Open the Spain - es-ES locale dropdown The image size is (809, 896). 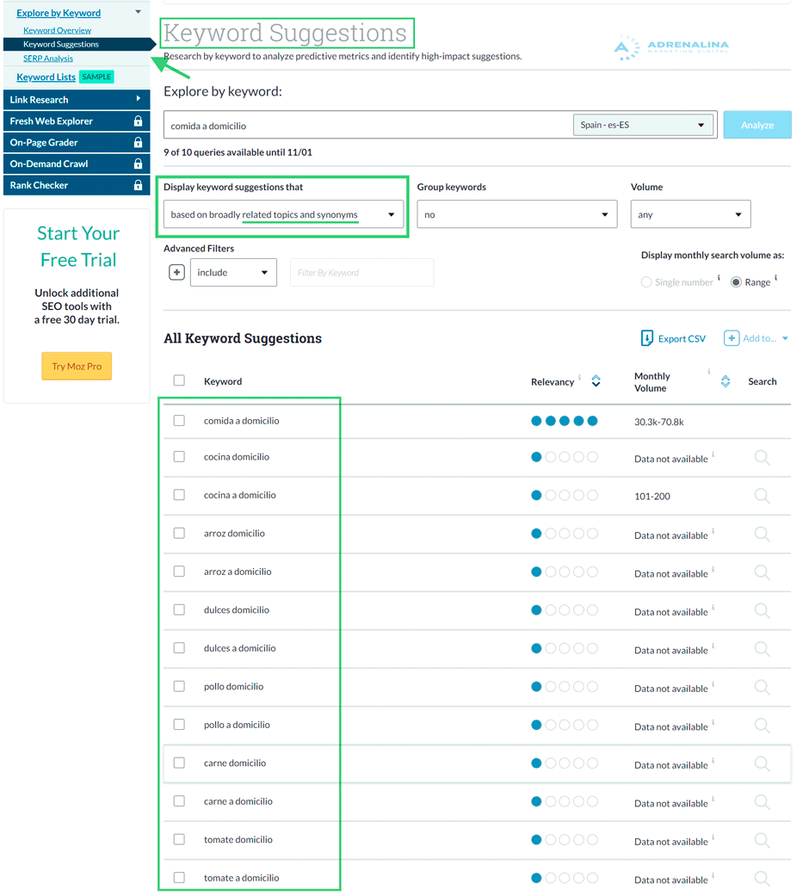tap(643, 124)
